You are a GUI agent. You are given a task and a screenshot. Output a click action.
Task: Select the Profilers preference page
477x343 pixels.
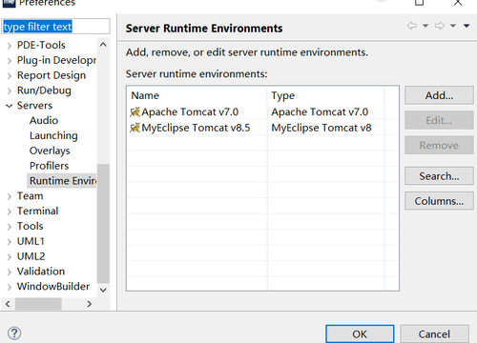pos(49,166)
